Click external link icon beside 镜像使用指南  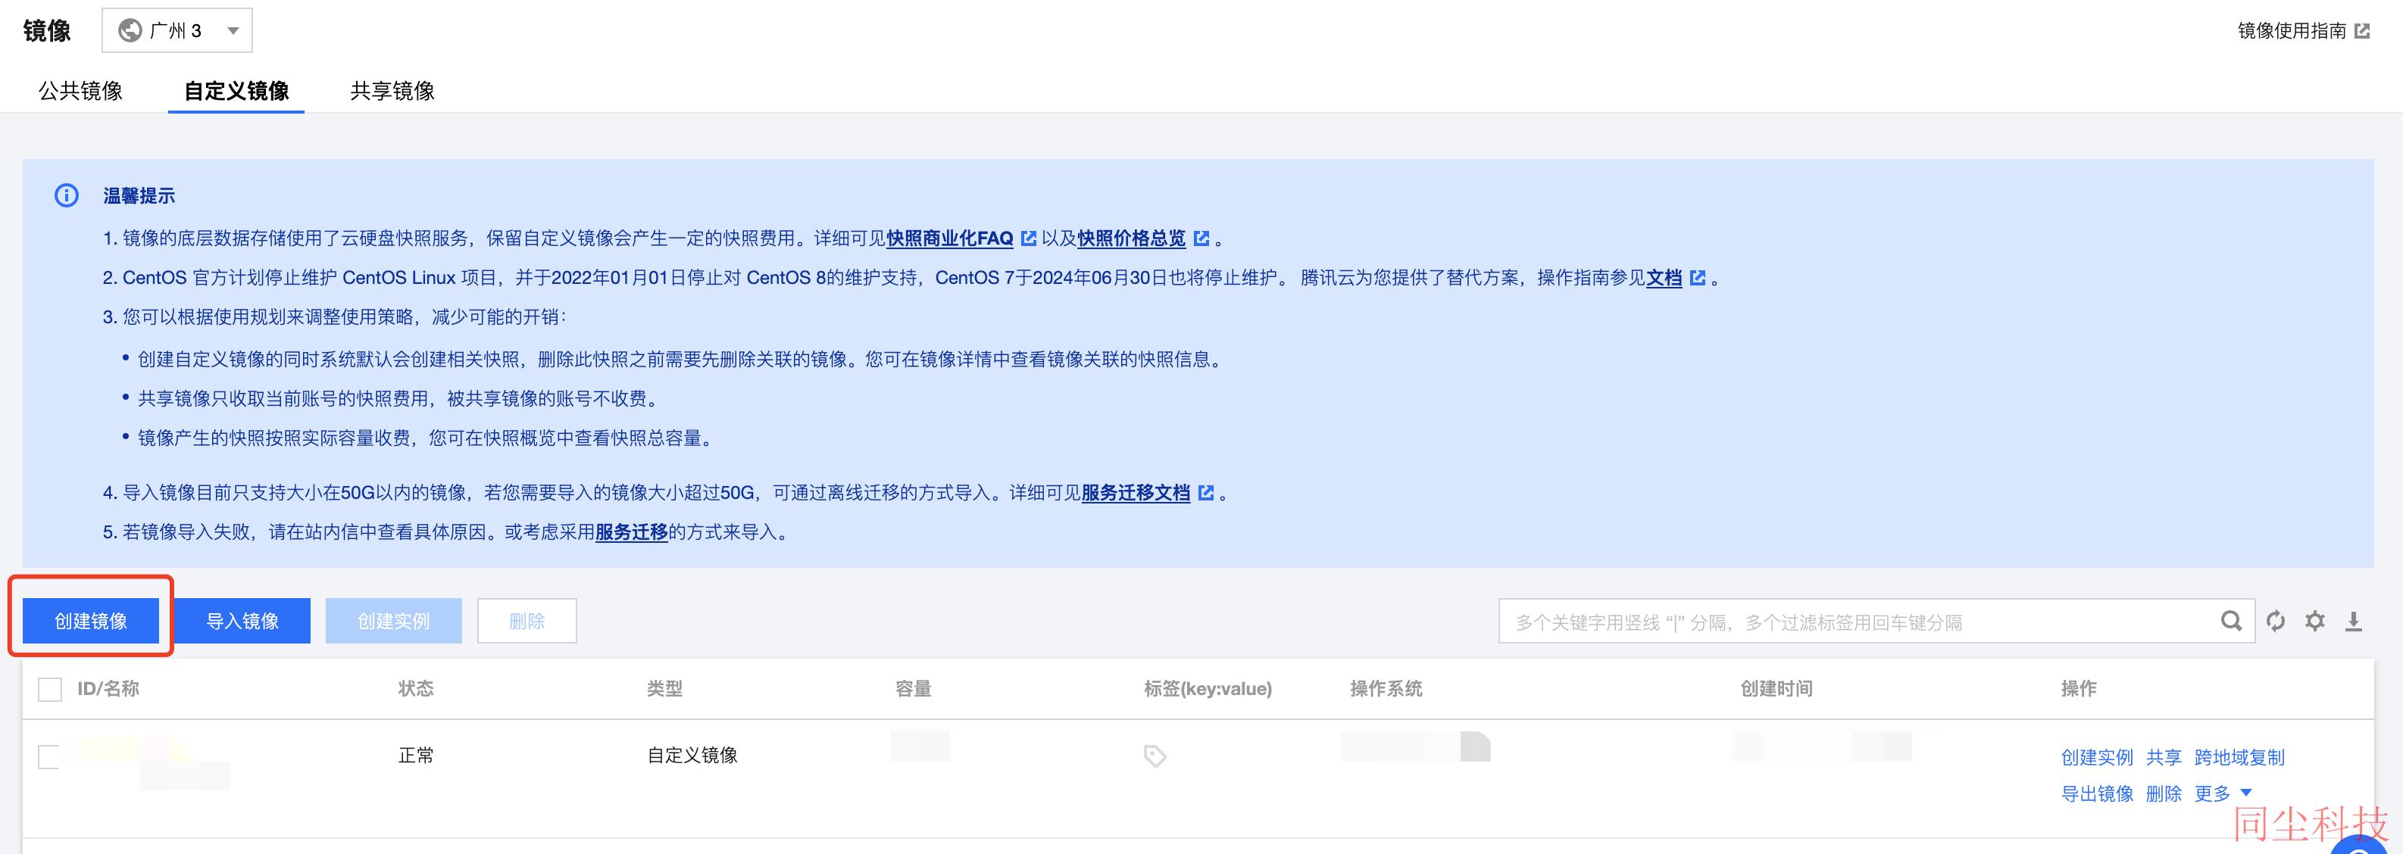(2362, 32)
